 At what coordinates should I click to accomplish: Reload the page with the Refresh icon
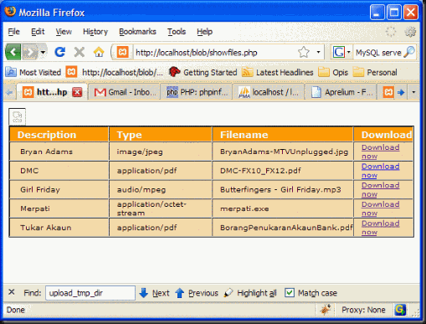tap(60, 52)
